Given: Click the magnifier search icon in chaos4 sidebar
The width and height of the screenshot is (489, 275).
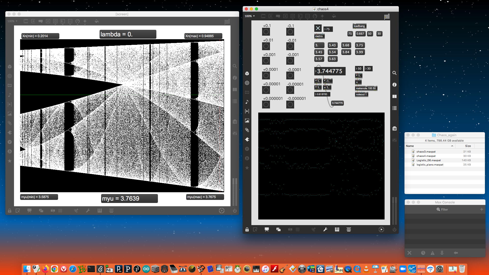Looking at the screenshot, I should (x=394, y=73).
